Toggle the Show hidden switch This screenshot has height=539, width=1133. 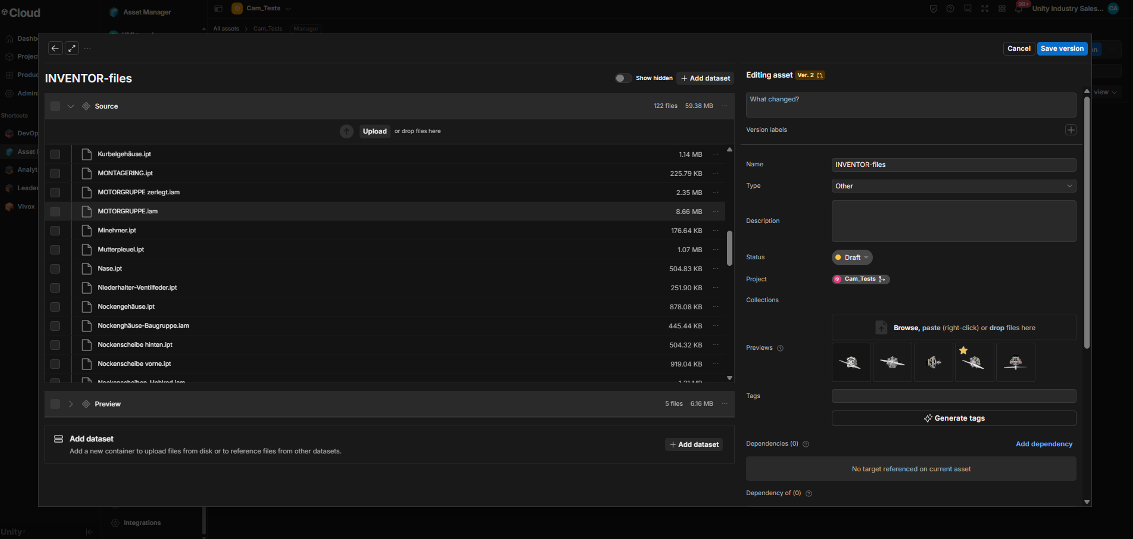click(x=623, y=78)
